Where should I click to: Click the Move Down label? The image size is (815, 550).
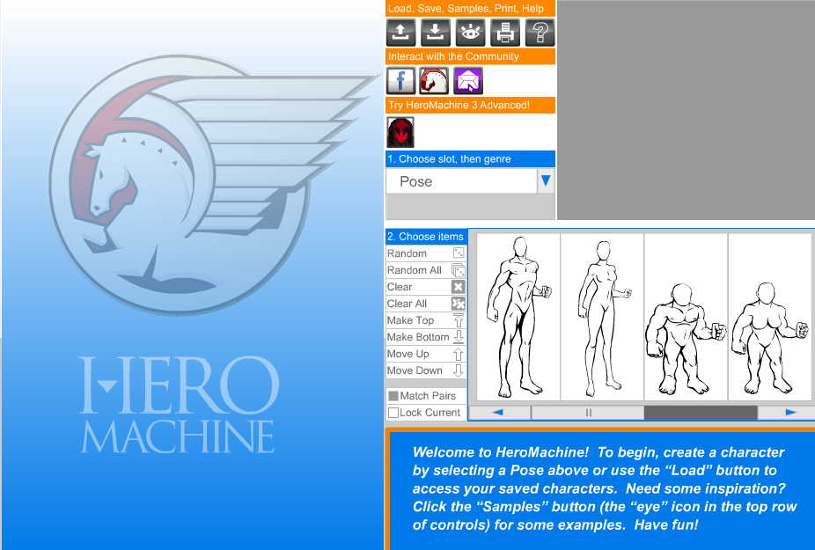(x=415, y=370)
